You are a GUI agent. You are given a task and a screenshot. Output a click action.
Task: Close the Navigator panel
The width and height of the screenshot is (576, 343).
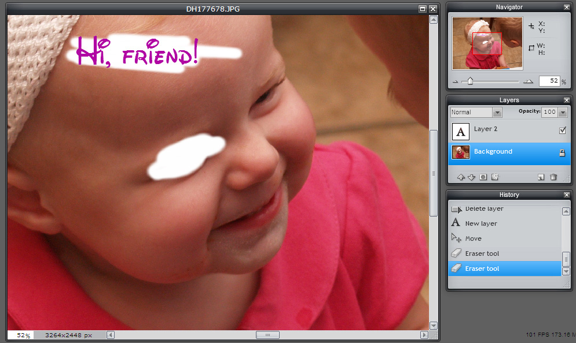coord(567,7)
